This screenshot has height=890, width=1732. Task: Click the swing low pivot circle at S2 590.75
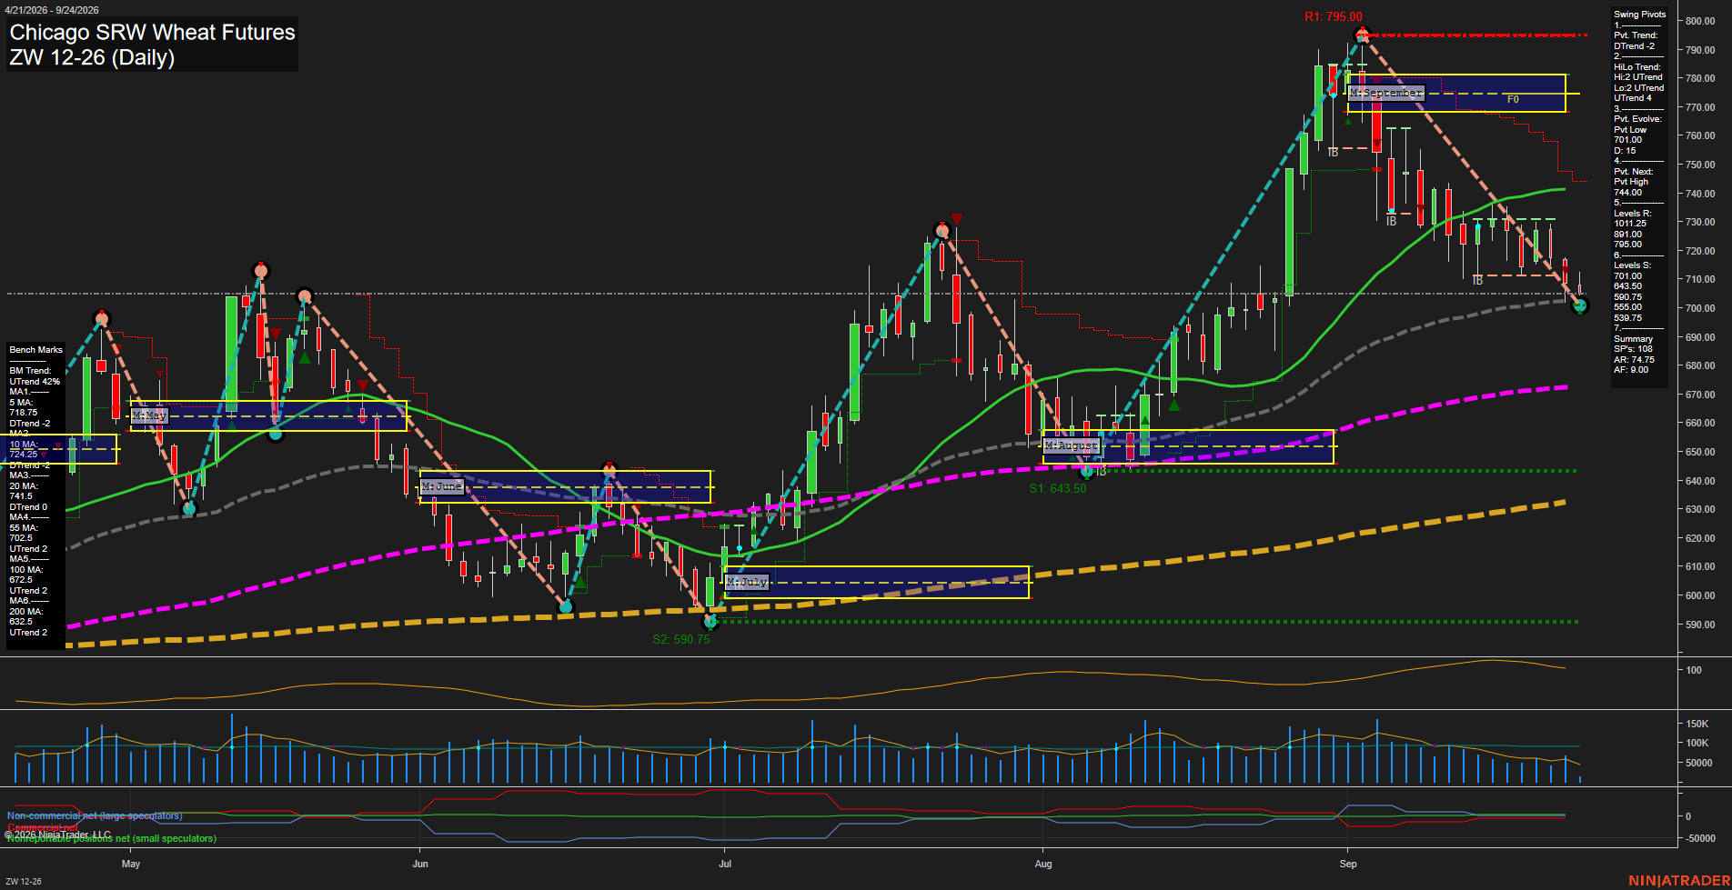[x=711, y=622]
